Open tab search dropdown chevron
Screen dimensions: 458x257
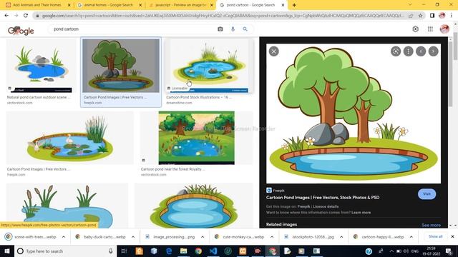[410, 5]
